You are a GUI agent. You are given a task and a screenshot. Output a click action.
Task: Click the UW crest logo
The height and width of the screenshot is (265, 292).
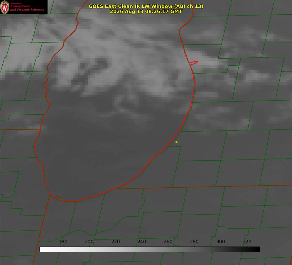coord(5,7)
